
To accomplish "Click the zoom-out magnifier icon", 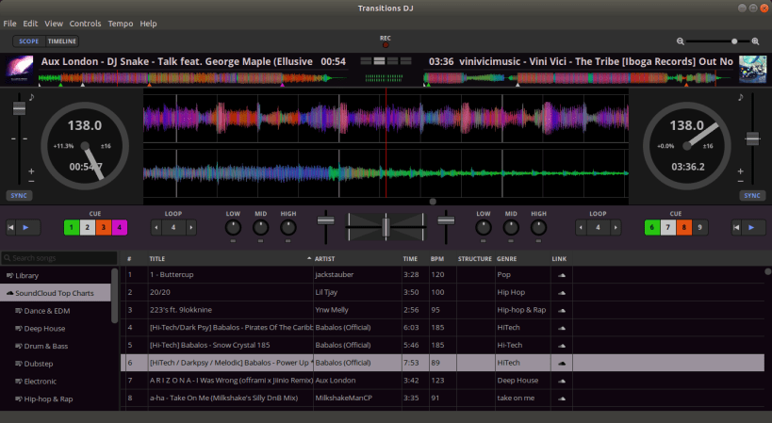I will (x=681, y=41).
